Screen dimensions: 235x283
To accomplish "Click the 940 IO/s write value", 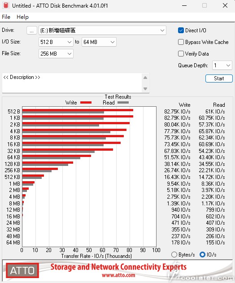I will tap(181, 210).
